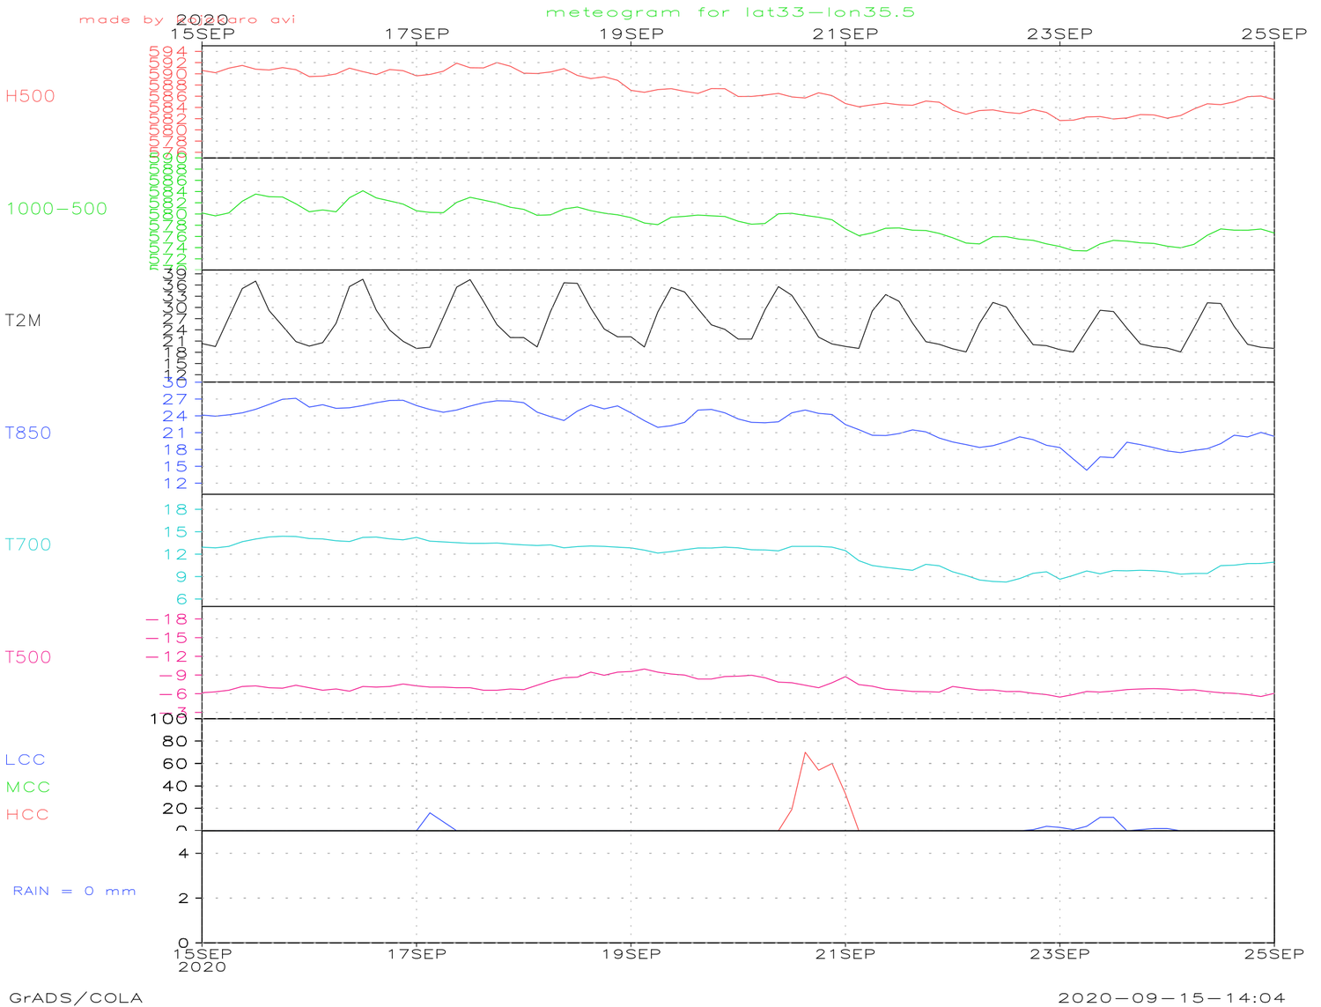
Task: Click 23SEP on the bottom date axis
Action: click(1059, 953)
